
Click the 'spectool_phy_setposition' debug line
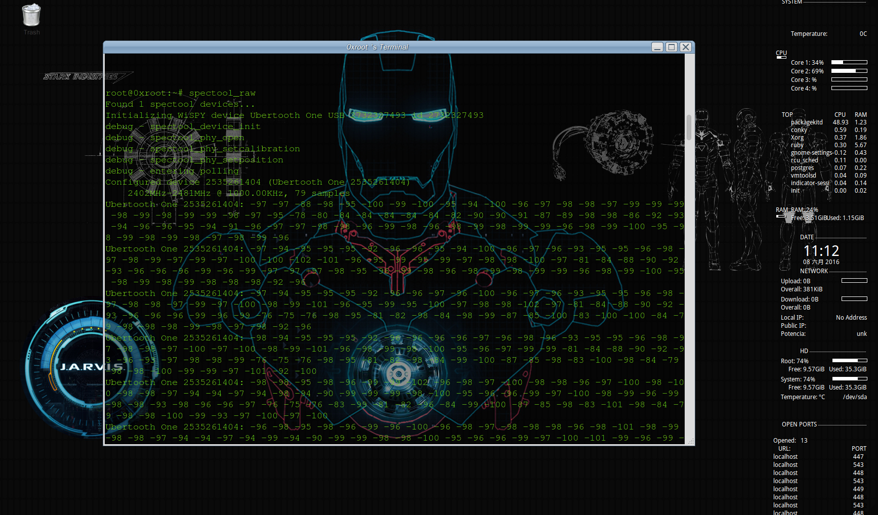[194, 160]
